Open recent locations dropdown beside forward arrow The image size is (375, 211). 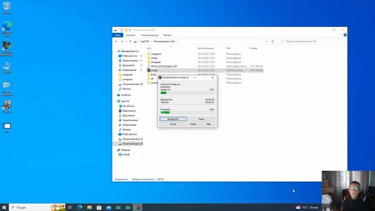127,42
